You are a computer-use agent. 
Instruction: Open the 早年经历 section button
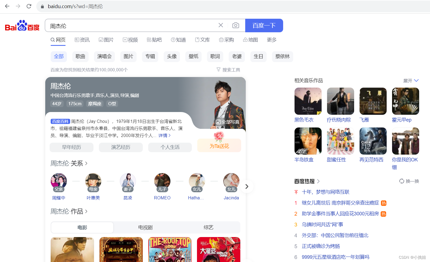coord(72,147)
